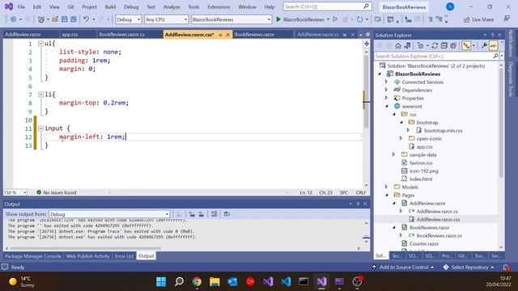Click Collapse All icon in Solution Explorer
This screenshot has width=518, height=291.
tap(444, 45)
